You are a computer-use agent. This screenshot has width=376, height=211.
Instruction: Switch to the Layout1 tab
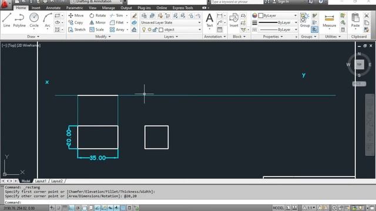click(41, 181)
